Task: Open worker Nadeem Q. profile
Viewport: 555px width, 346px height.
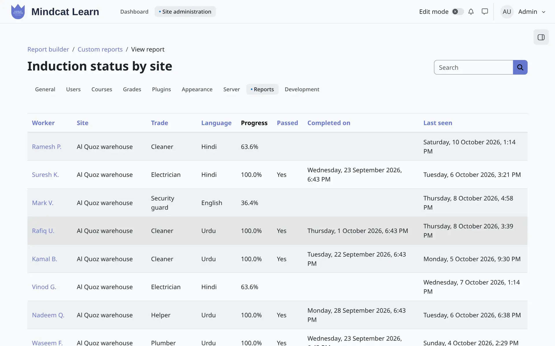Action: [x=48, y=315]
